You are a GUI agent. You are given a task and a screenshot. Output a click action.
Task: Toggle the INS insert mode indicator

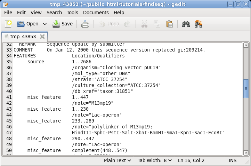click(x=233, y=160)
